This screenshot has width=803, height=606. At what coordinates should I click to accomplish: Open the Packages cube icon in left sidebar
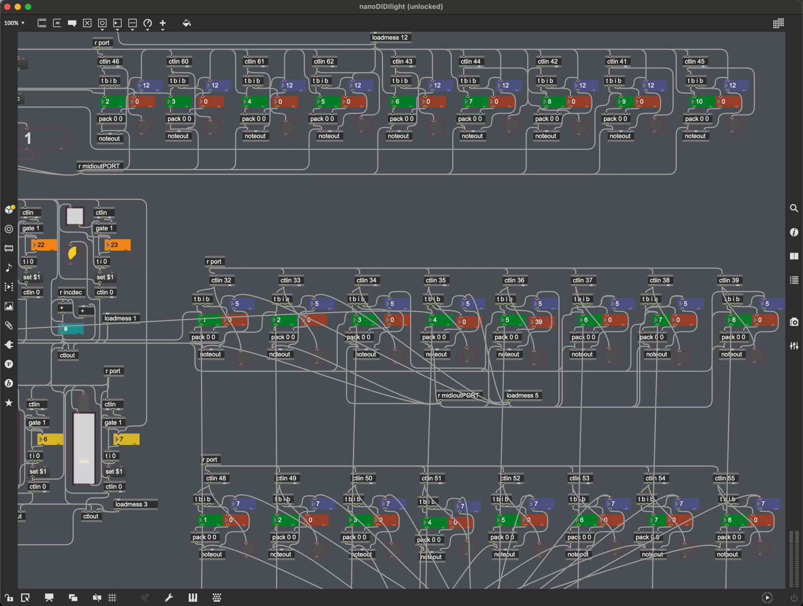[9, 209]
